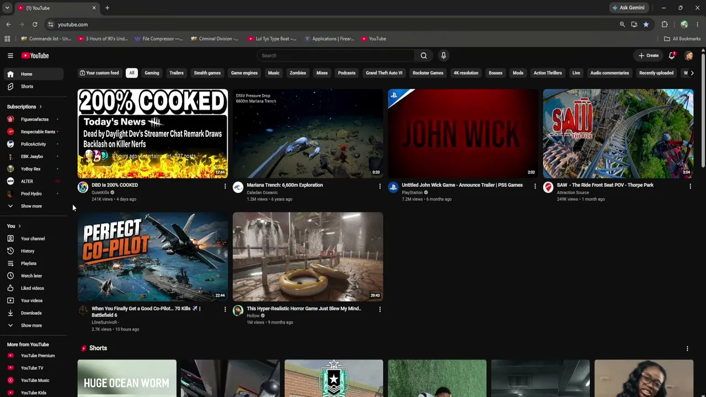The height and width of the screenshot is (397, 706).
Task: Open the Commands list bookmark
Action: 46,39
